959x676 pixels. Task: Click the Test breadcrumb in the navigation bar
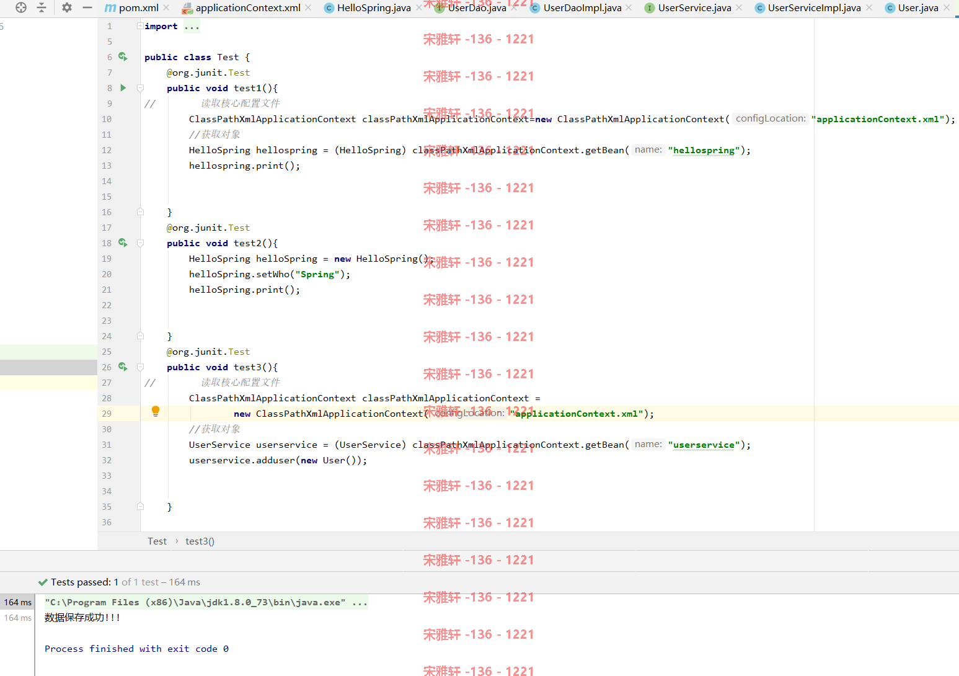click(x=157, y=541)
